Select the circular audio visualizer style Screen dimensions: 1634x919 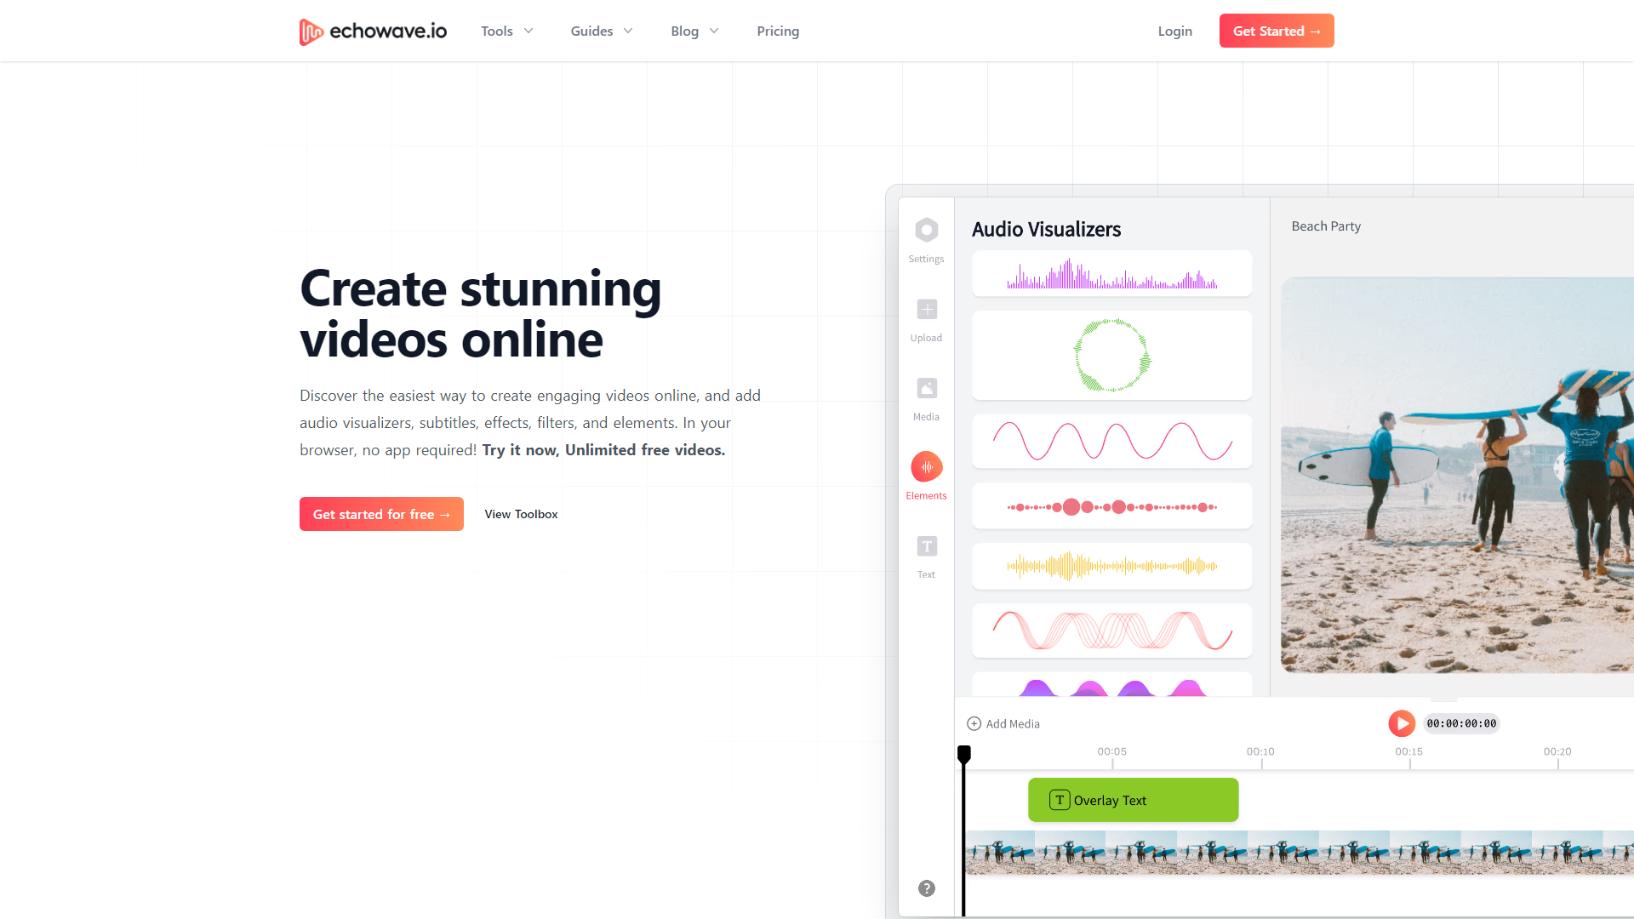tap(1111, 355)
